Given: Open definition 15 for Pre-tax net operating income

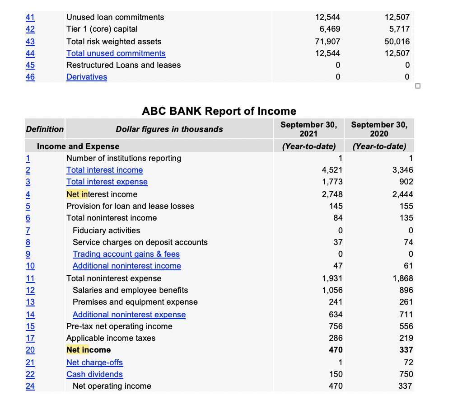Looking at the screenshot, I should click(30, 326).
